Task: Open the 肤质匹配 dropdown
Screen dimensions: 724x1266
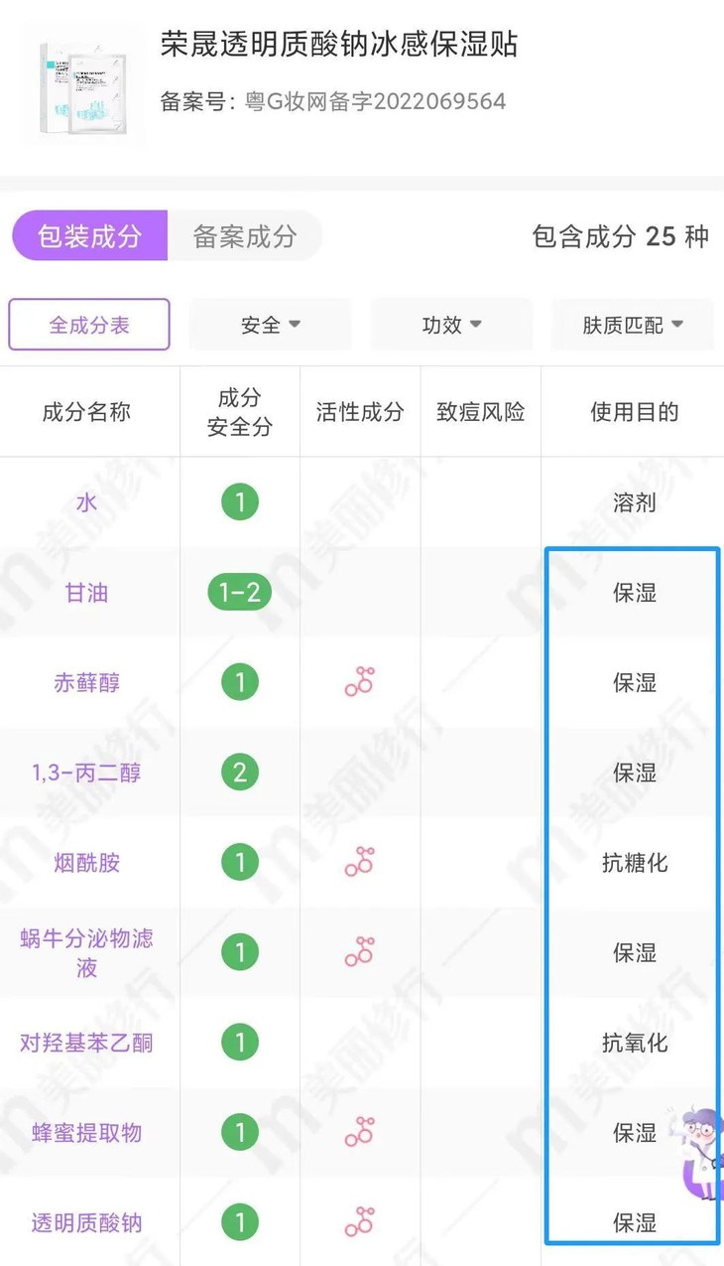Action: pyautogui.click(x=632, y=324)
